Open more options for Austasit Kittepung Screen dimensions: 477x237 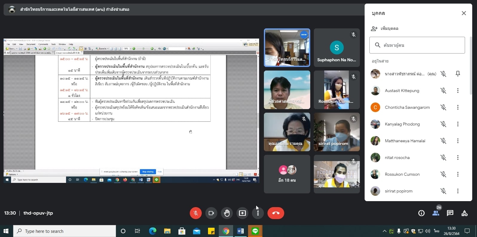click(458, 91)
